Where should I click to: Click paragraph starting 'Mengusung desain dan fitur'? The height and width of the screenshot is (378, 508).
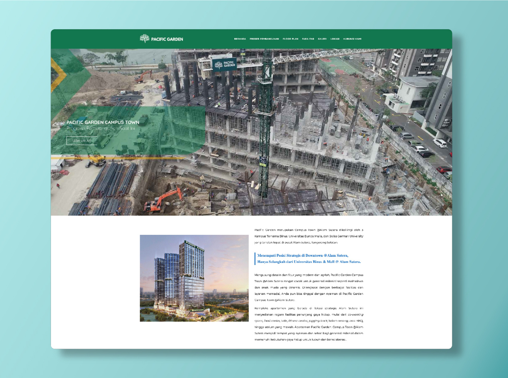[x=309, y=288]
